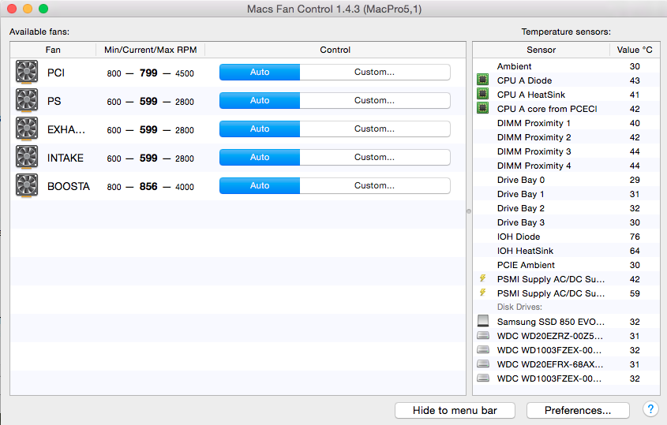Click the PS fan icon
Screen dimensions: 667x425
(27, 100)
